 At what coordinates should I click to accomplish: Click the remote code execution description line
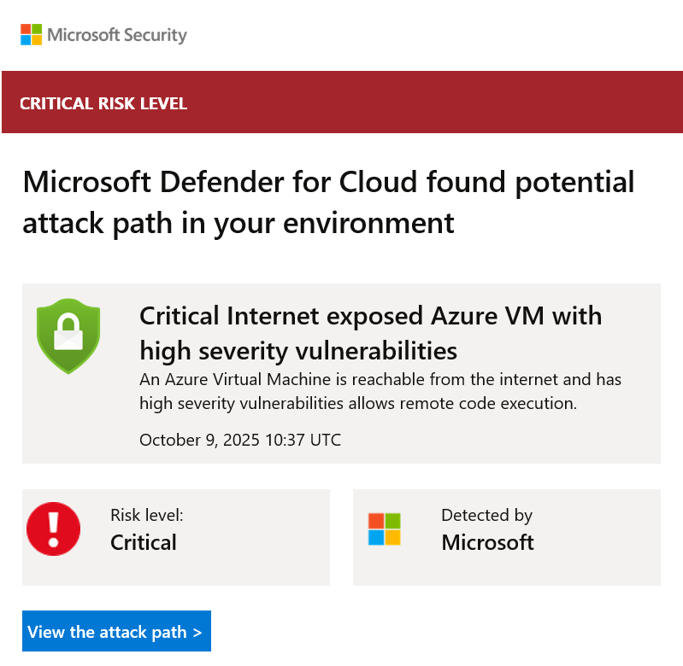click(358, 403)
